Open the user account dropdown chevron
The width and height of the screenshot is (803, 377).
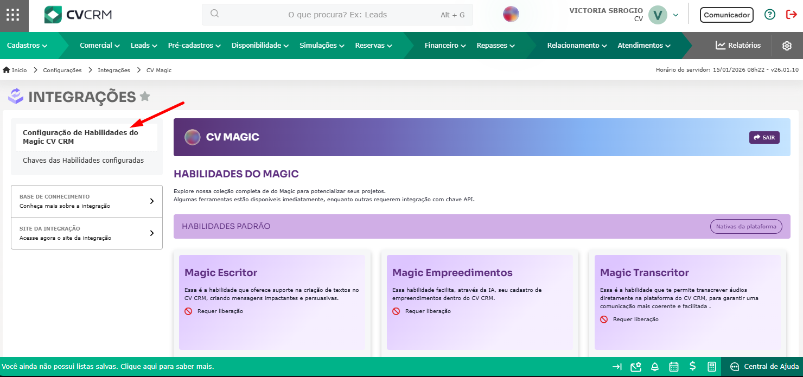675,15
